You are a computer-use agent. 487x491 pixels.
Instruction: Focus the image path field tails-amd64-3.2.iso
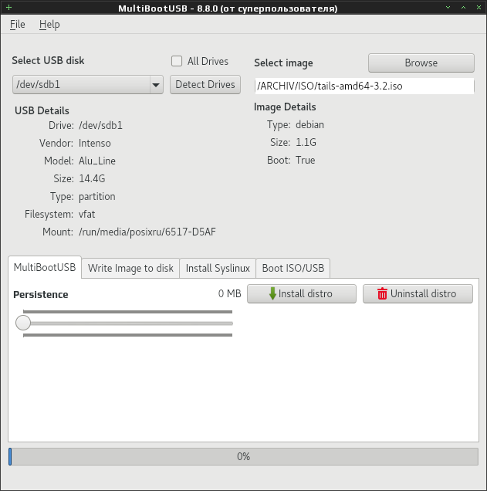point(364,86)
